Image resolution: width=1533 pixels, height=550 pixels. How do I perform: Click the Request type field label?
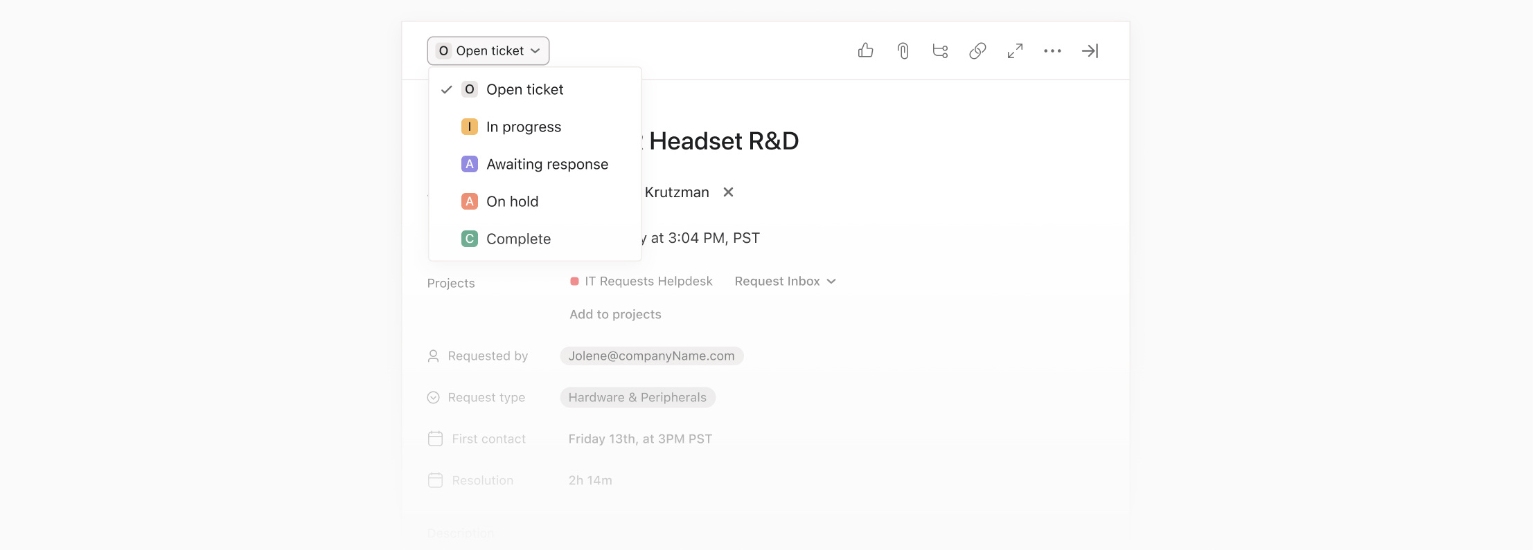(486, 397)
